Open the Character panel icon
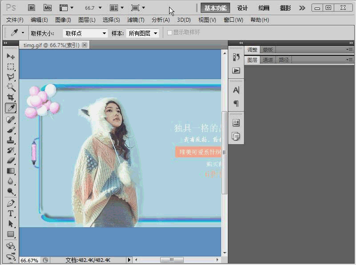This screenshot has width=356, height=265. pos(236,90)
